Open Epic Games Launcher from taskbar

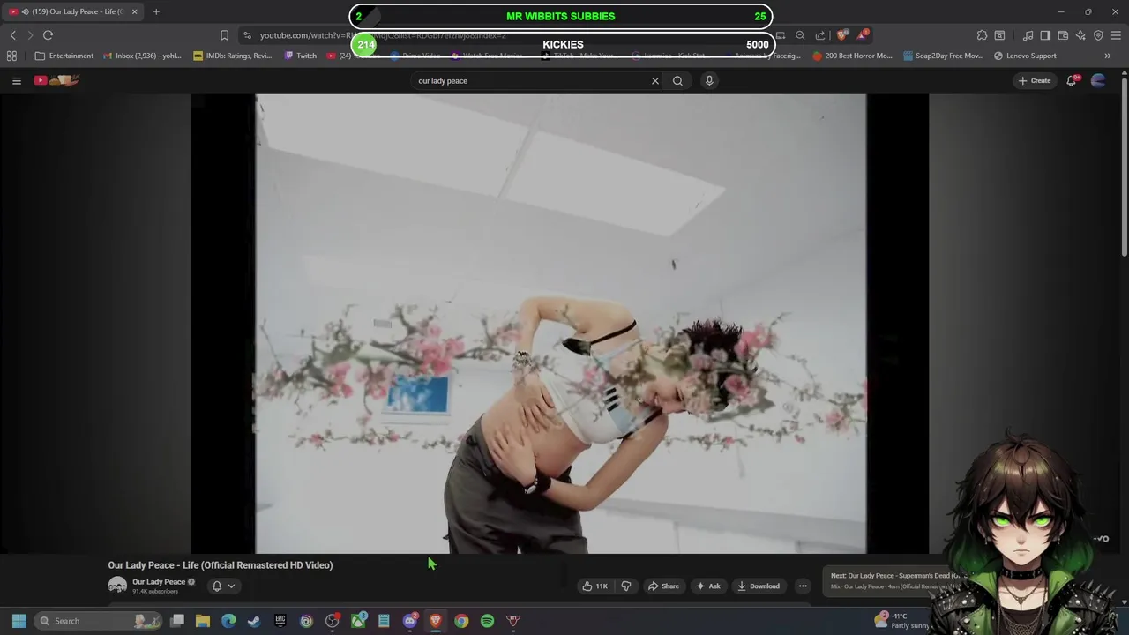(x=280, y=621)
